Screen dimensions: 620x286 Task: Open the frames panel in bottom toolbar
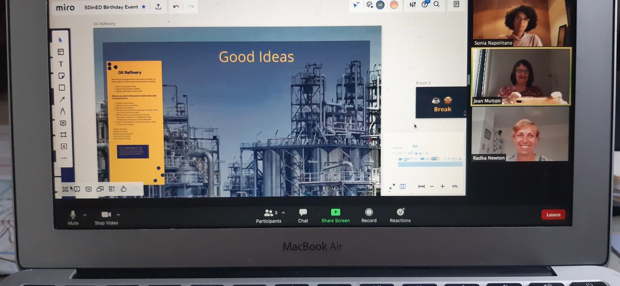(x=66, y=189)
